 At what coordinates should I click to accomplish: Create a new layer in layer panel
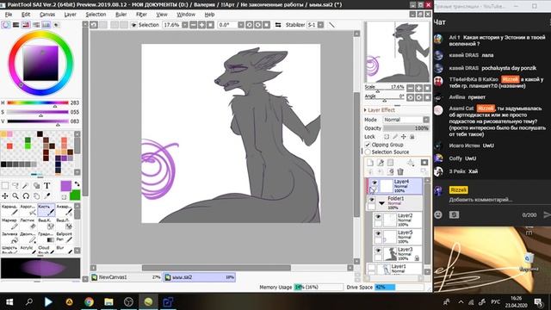(370, 163)
